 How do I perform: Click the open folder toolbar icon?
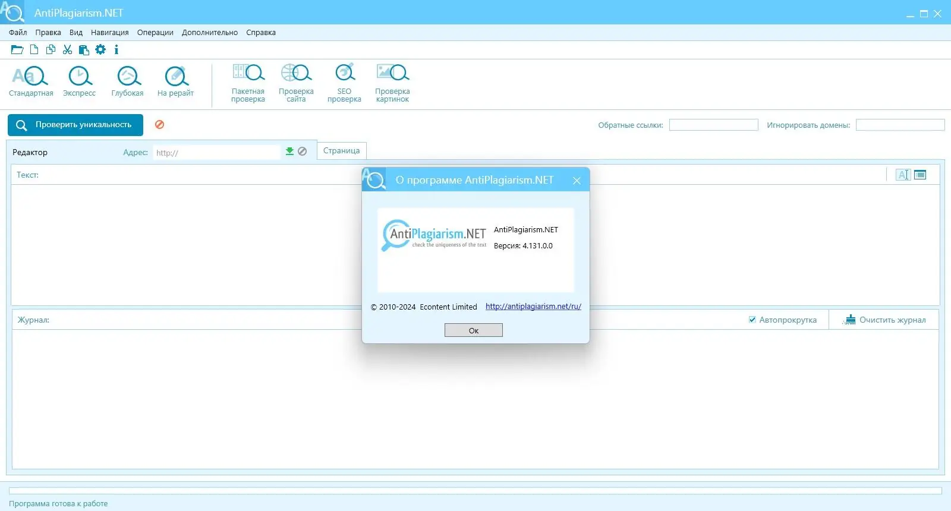click(17, 50)
